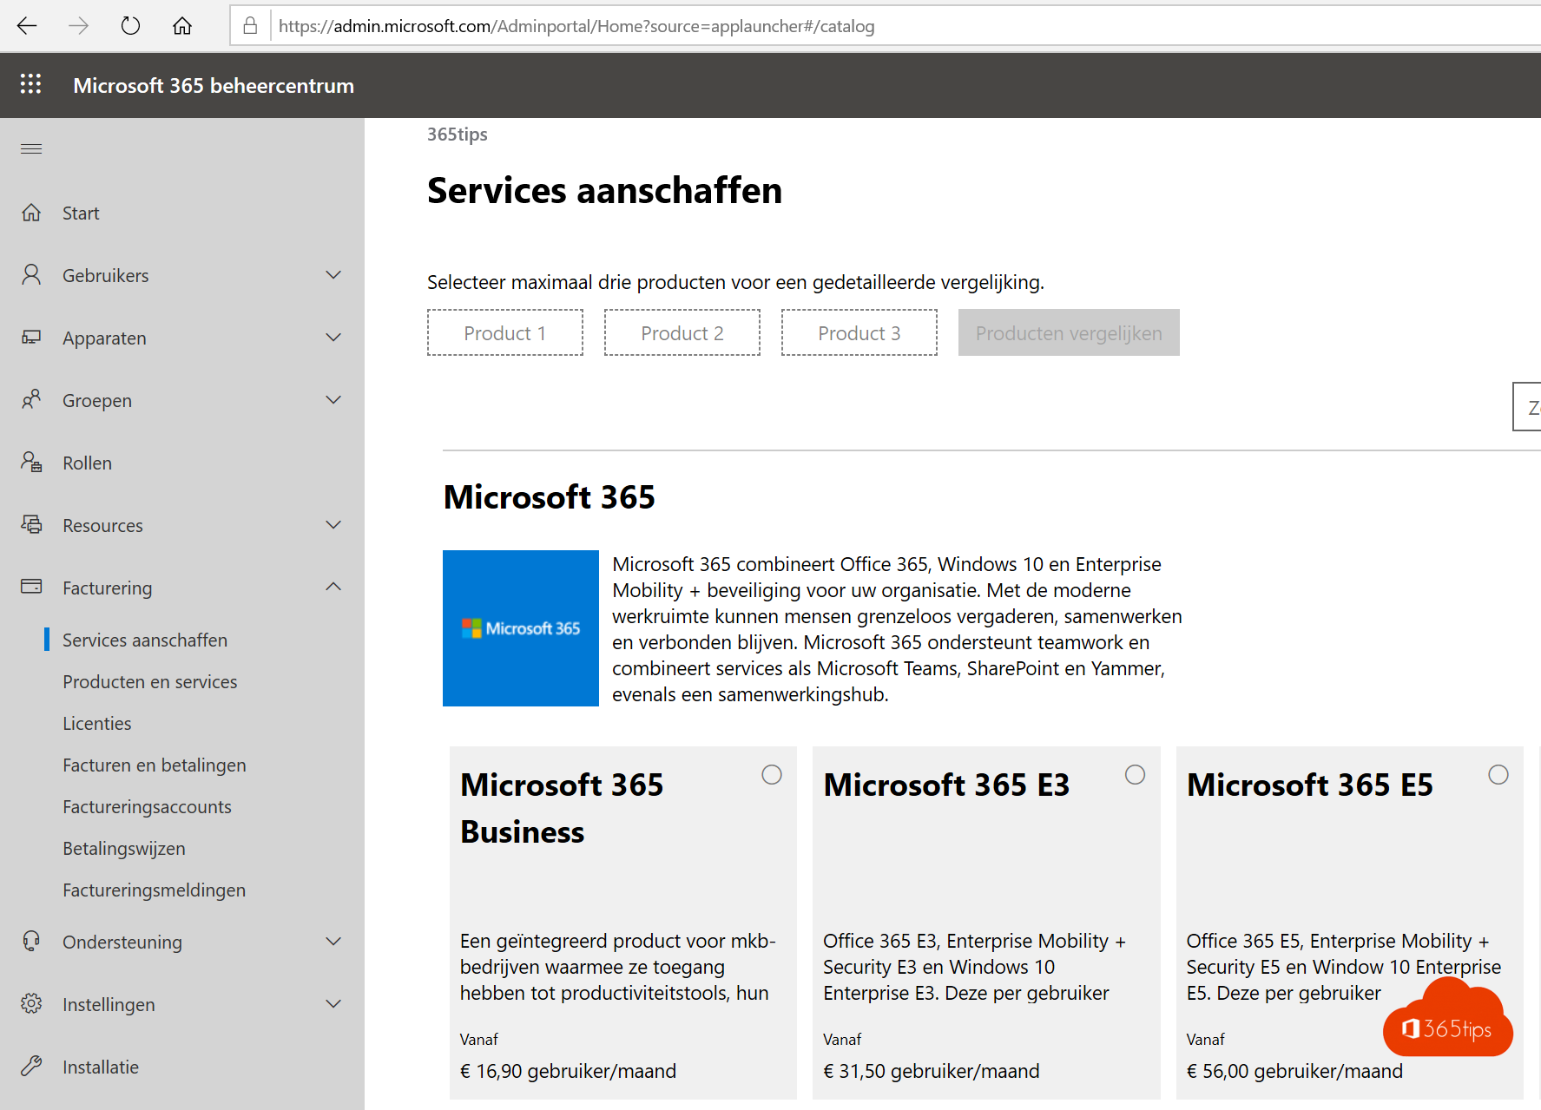Viewport: 1541px width, 1110px height.
Task: Click the address bar padlock icon
Action: tap(250, 26)
